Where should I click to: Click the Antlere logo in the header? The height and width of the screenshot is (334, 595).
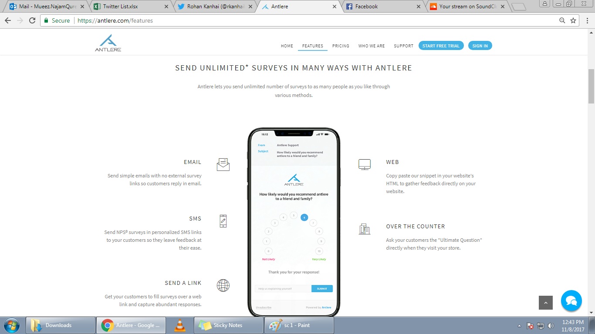tap(108, 43)
